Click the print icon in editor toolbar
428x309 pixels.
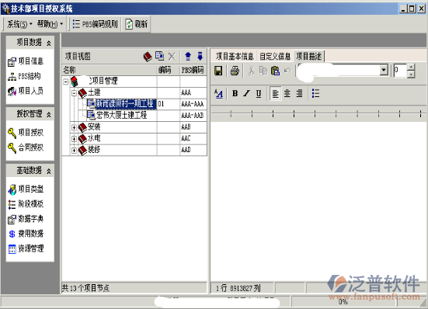tap(235, 71)
